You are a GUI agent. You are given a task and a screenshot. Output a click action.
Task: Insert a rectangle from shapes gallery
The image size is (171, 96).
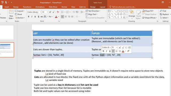118,11
